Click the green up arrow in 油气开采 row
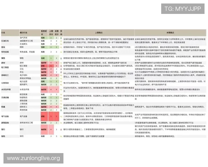208x167 pixels. [x=61, y=38]
